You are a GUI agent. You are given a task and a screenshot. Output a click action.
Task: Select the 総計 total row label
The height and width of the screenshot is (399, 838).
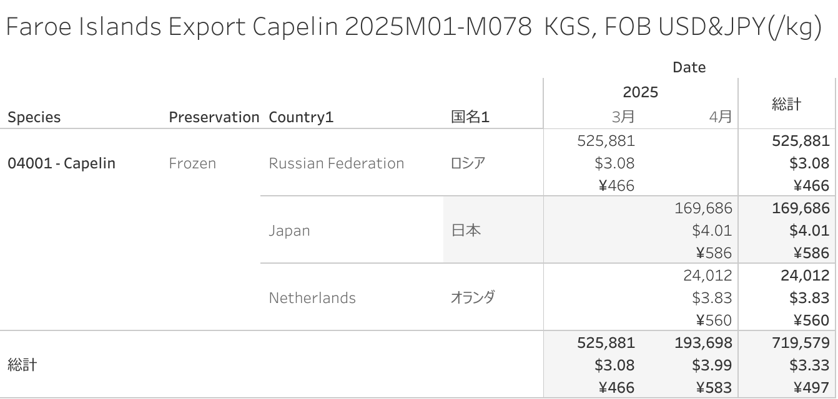[22, 365]
